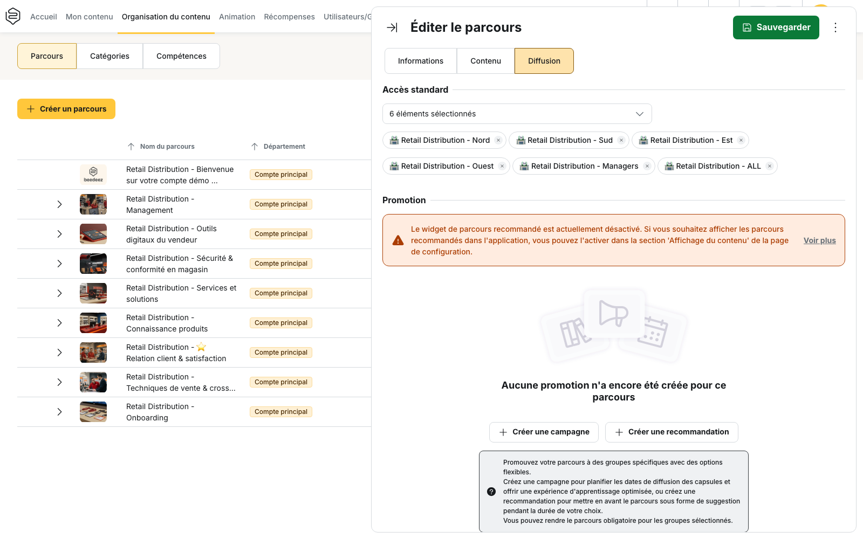Select the Diffusion tab
Image resolution: width=863 pixels, height=539 pixels.
click(544, 61)
